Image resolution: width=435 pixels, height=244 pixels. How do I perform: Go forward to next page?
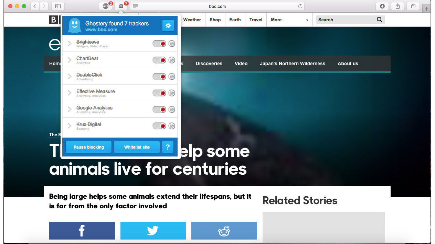click(44, 6)
